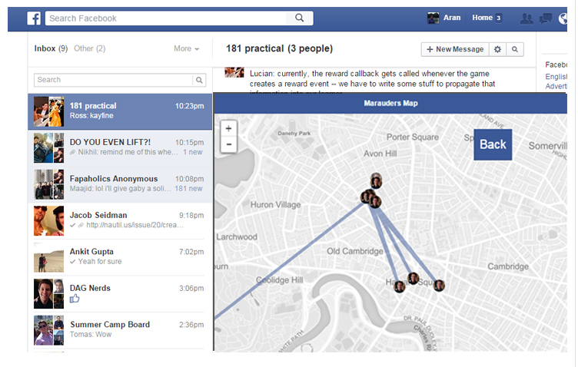The image size is (578, 367).
Task: Zoom out on the map
Action: click(228, 144)
